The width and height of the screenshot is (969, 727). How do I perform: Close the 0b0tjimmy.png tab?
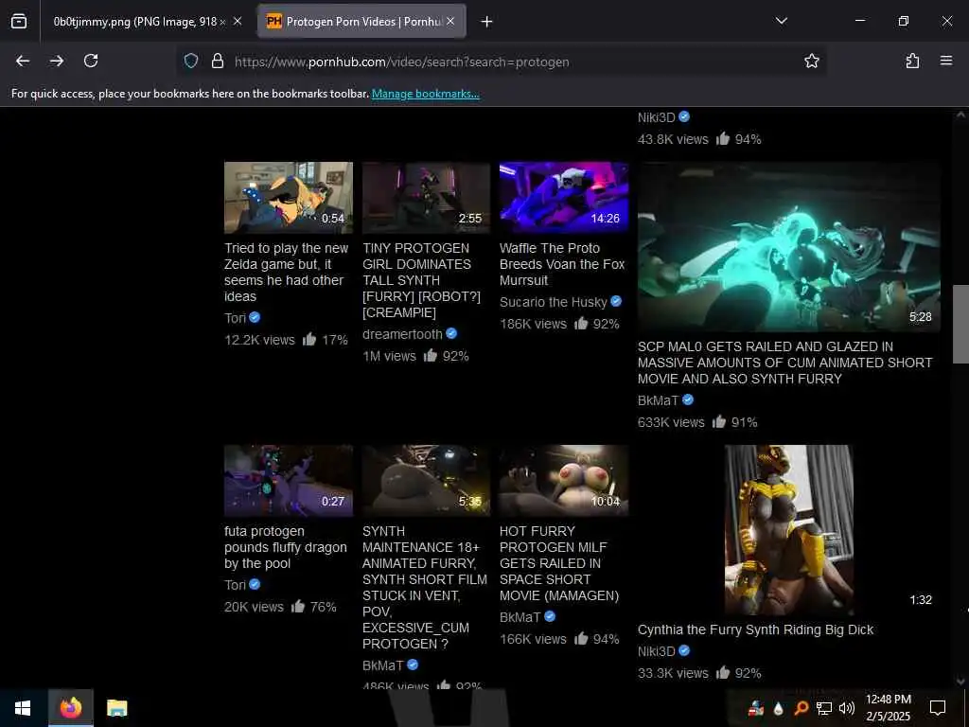coord(238,21)
